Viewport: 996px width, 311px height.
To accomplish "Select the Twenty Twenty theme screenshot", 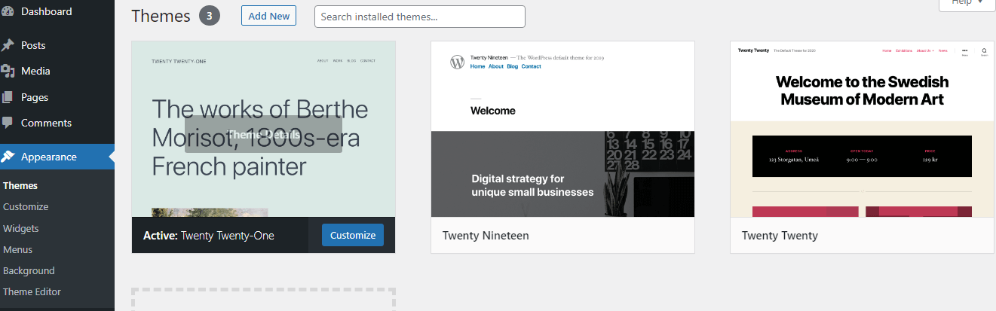I will [x=862, y=129].
